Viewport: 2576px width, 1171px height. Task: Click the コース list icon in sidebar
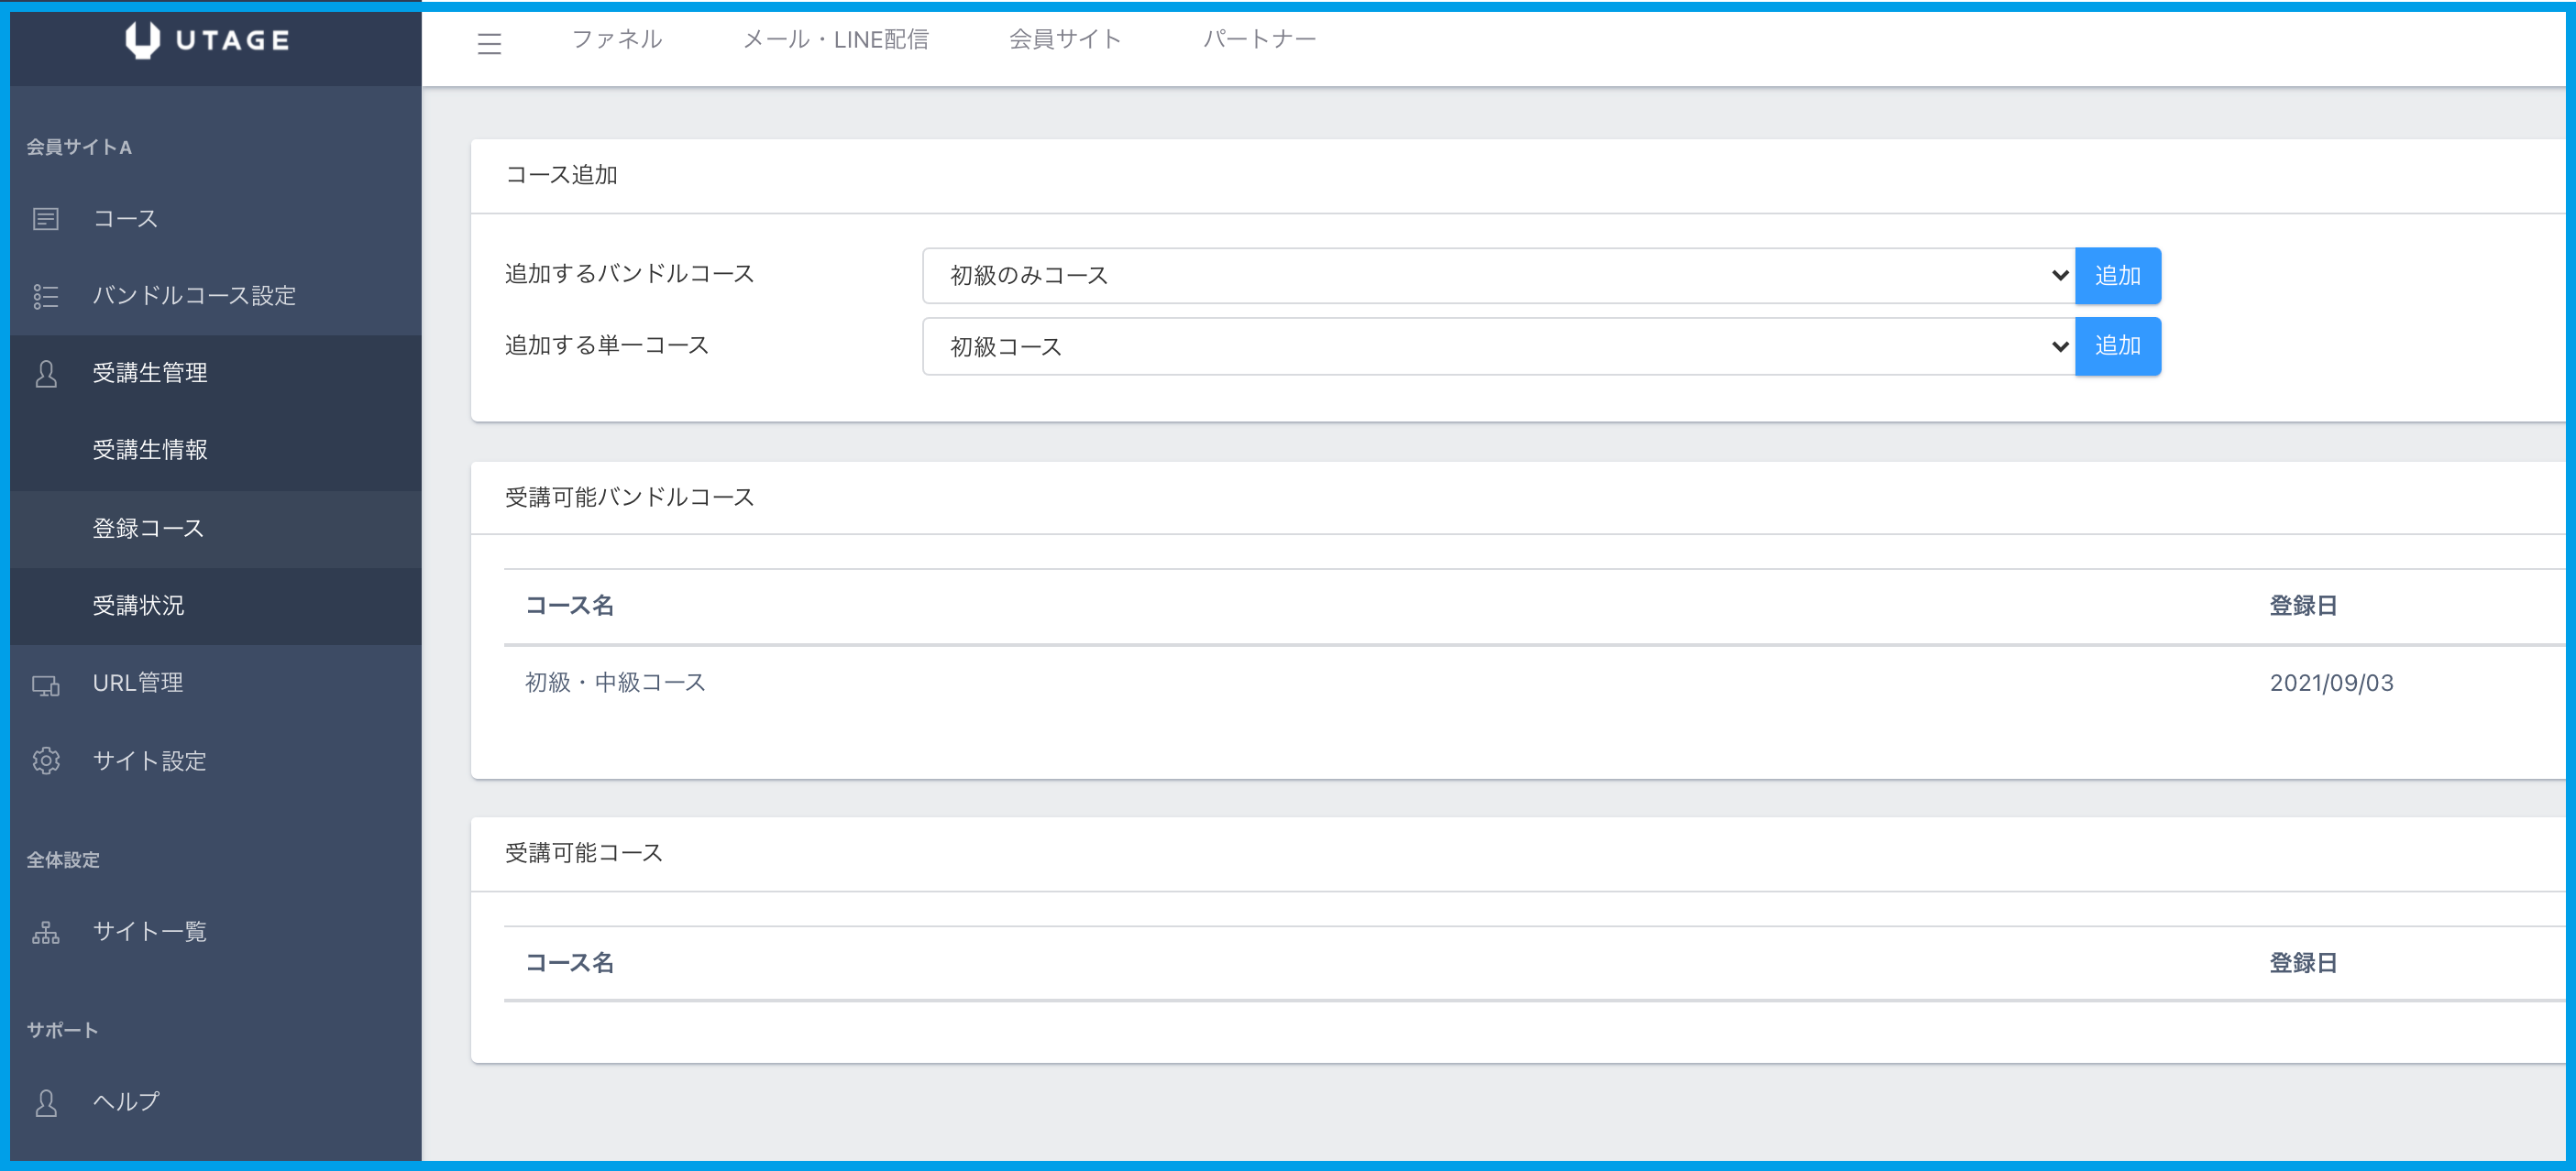(46, 219)
